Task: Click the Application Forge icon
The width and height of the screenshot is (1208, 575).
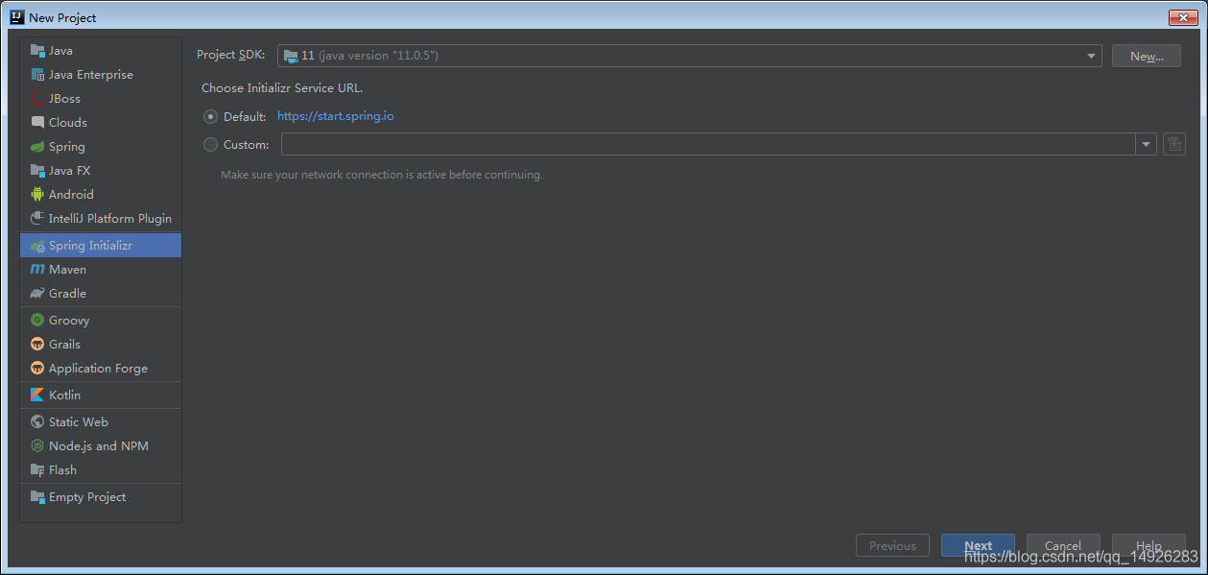Action: click(37, 369)
